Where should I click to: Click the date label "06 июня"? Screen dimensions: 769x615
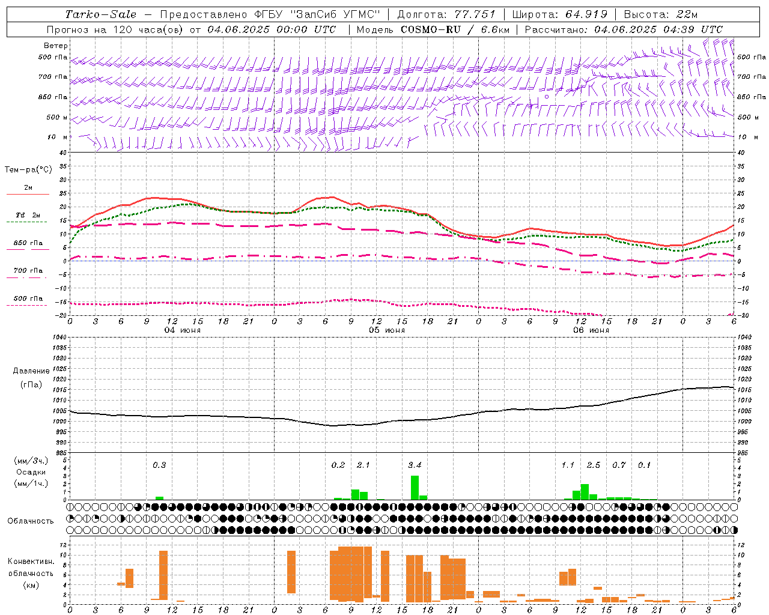coord(591,330)
